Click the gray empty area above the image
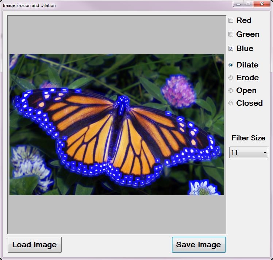The height and width of the screenshot is (260, 273). pos(117,35)
